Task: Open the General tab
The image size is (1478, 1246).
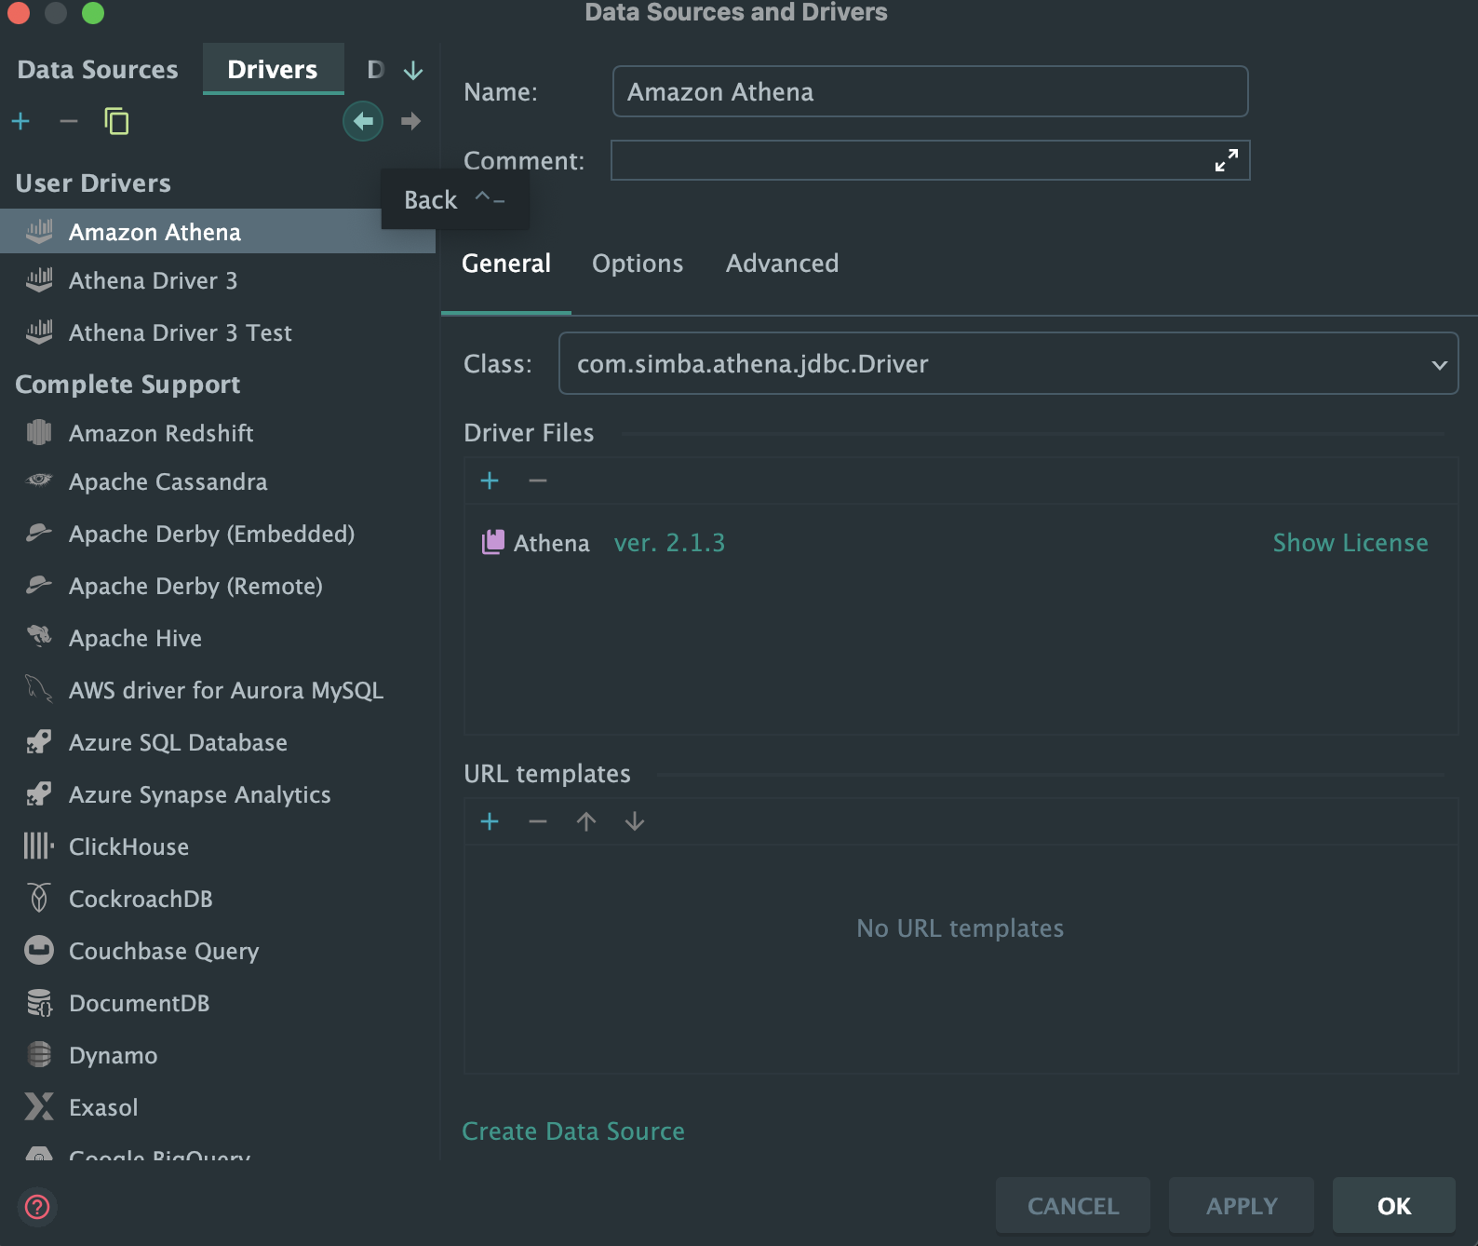Action: point(506,264)
